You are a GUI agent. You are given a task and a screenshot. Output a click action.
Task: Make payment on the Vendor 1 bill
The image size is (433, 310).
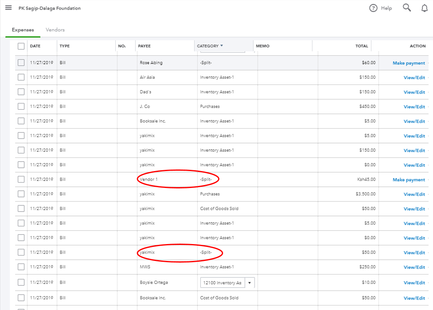(x=408, y=180)
